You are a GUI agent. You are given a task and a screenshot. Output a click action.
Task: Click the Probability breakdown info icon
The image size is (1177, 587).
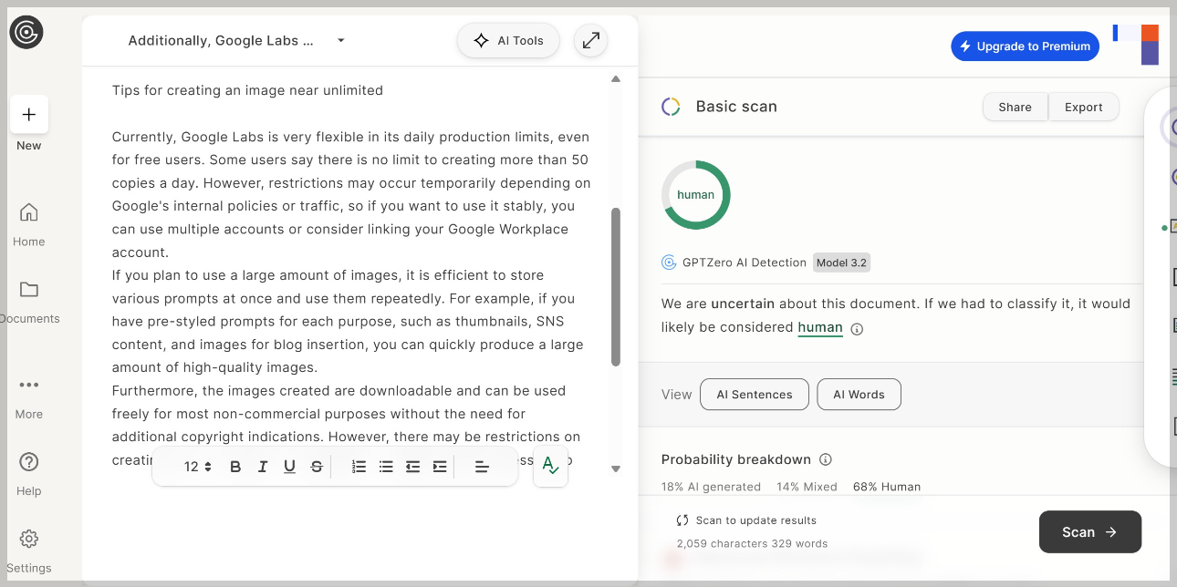point(826,459)
